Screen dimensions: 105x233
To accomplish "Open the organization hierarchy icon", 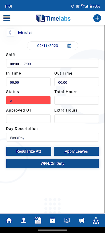I will pos(96,220).
